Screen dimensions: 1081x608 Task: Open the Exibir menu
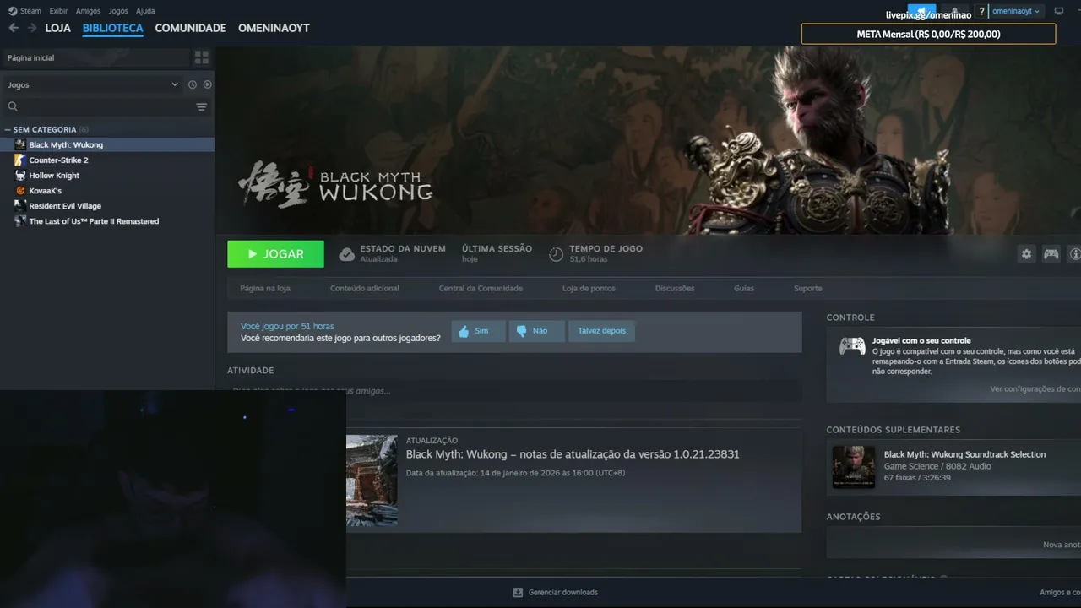click(58, 11)
